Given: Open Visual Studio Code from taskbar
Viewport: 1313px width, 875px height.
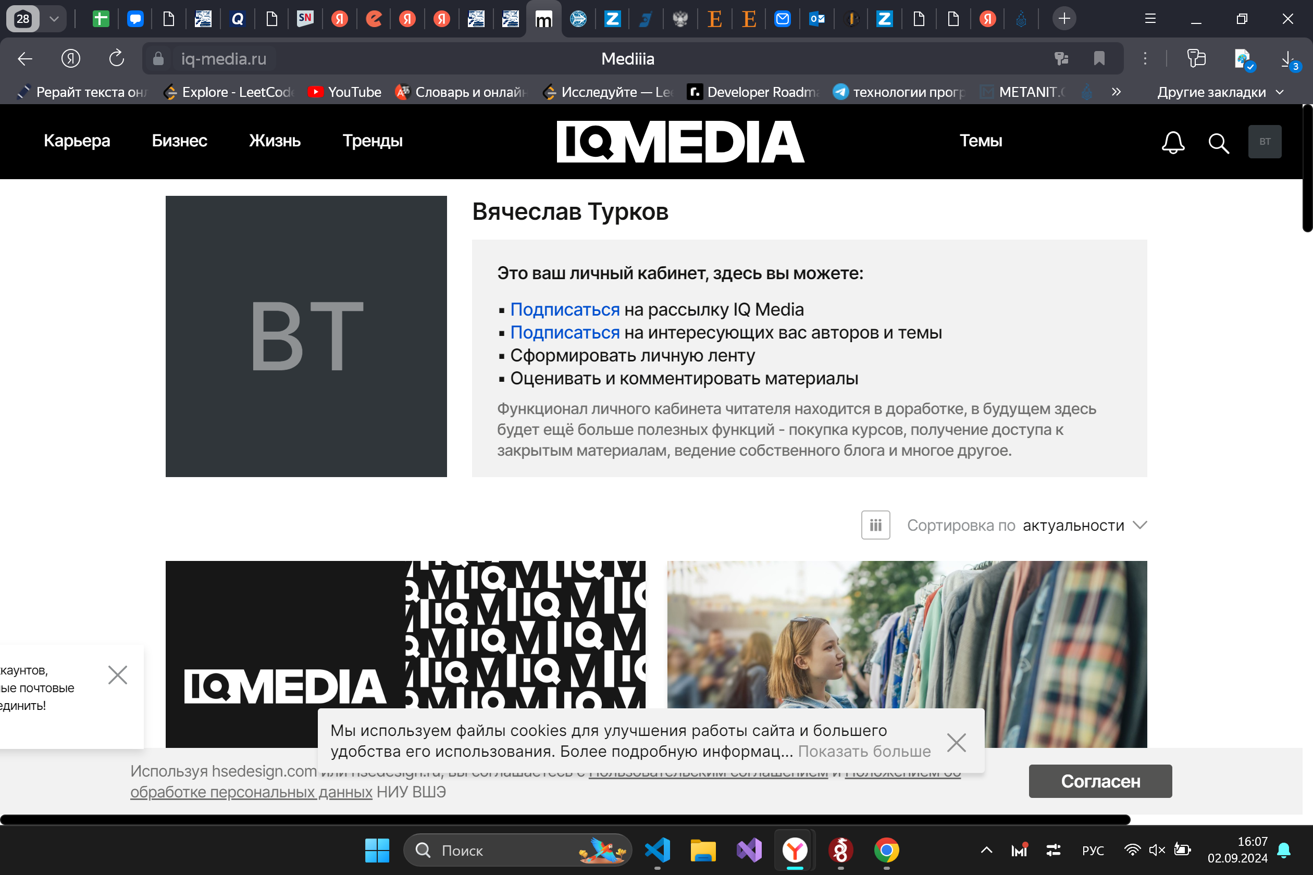Looking at the screenshot, I should coord(657,851).
